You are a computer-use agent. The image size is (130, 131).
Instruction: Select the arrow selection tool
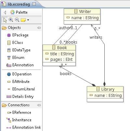[x=5, y=20]
